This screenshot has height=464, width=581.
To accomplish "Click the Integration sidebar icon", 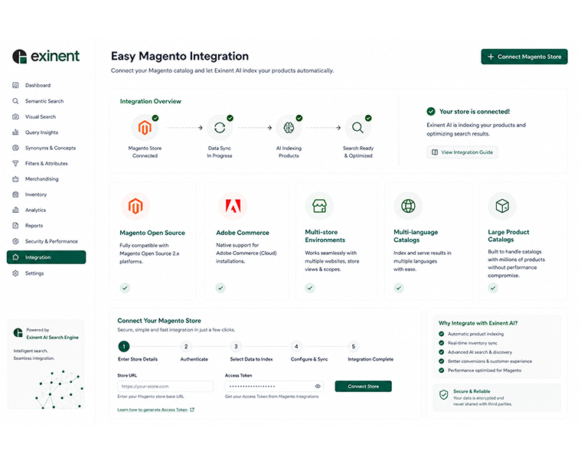I will (15, 257).
